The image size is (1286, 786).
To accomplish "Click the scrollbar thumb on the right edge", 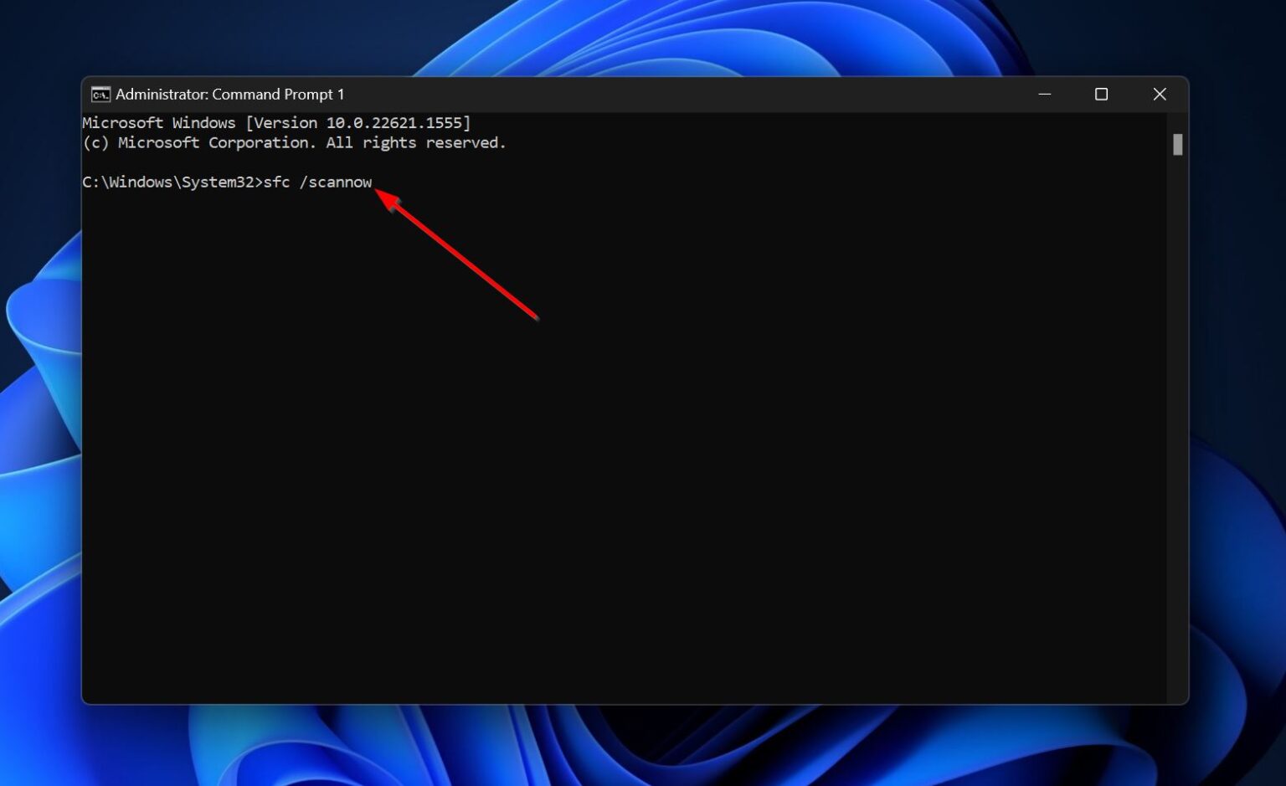I will [x=1177, y=144].
